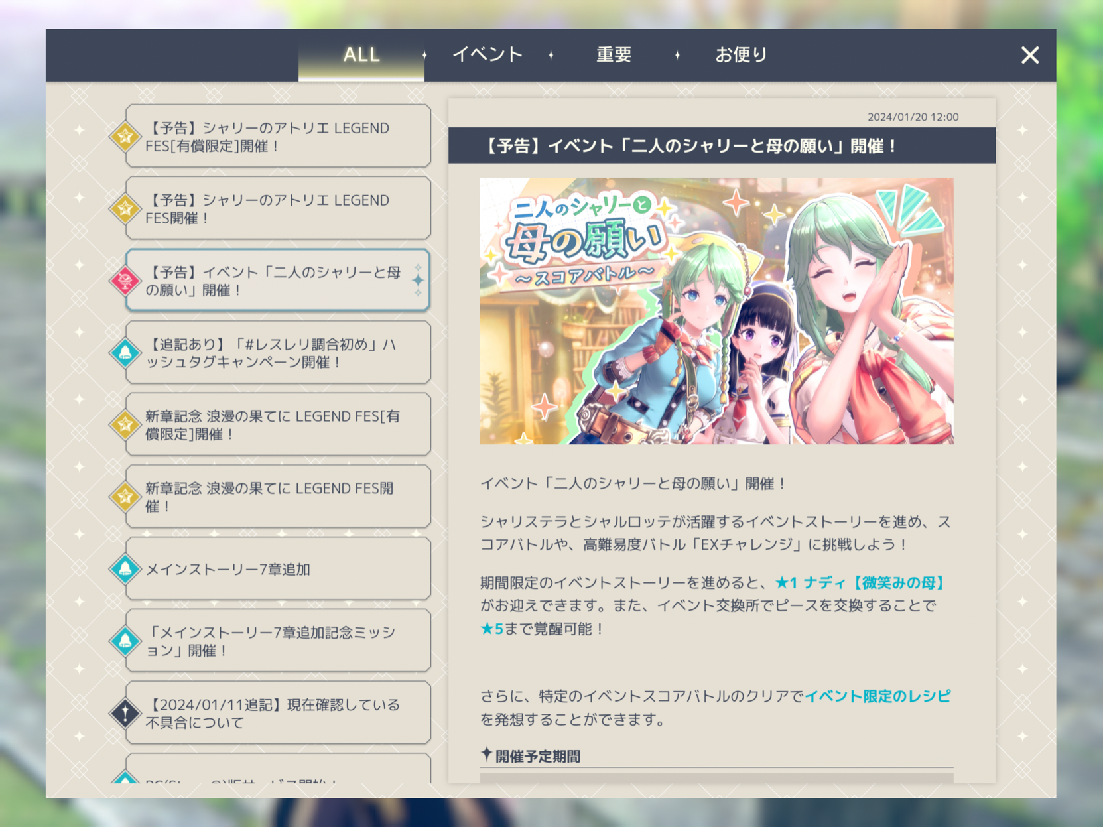Open シャリーのアトリエ LEGEND FES[有償限定] notice
The image size is (1103, 827).
tap(278, 136)
